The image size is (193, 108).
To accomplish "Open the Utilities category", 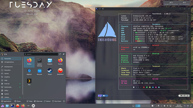I will [11, 97].
